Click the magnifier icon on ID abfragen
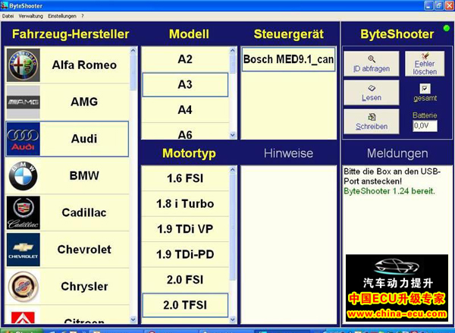Viewport: 455px width, 333px height. pos(372,59)
